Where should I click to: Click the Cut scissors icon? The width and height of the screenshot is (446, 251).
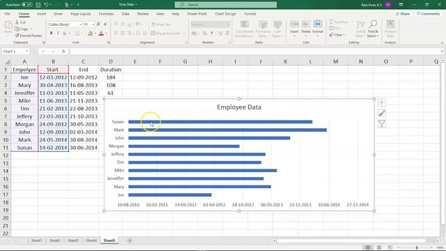pos(17,22)
